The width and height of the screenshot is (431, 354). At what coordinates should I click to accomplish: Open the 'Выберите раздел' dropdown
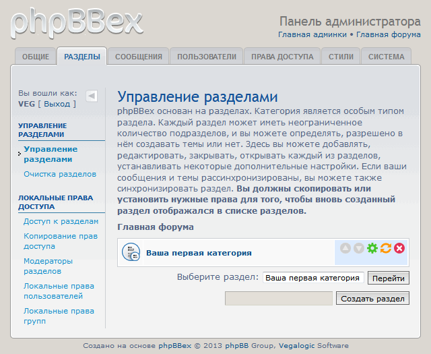[x=313, y=278]
